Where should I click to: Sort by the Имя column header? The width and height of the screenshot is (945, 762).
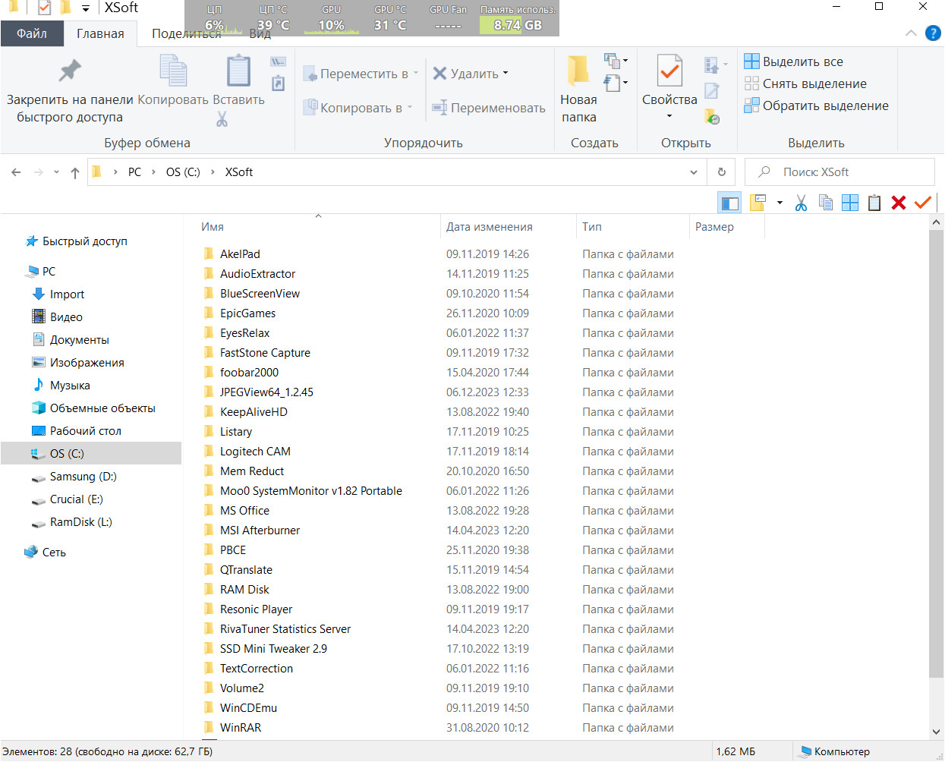pyautogui.click(x=319, y=227)
